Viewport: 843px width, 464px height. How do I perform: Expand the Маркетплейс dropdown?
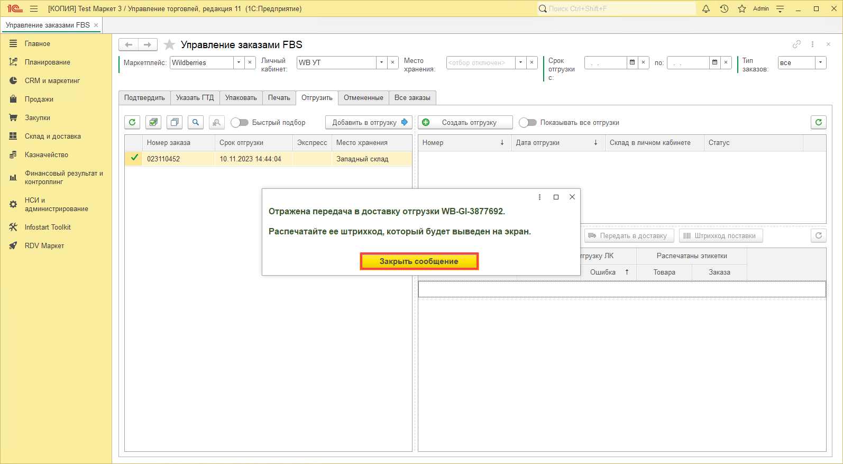tap(239, 62)
